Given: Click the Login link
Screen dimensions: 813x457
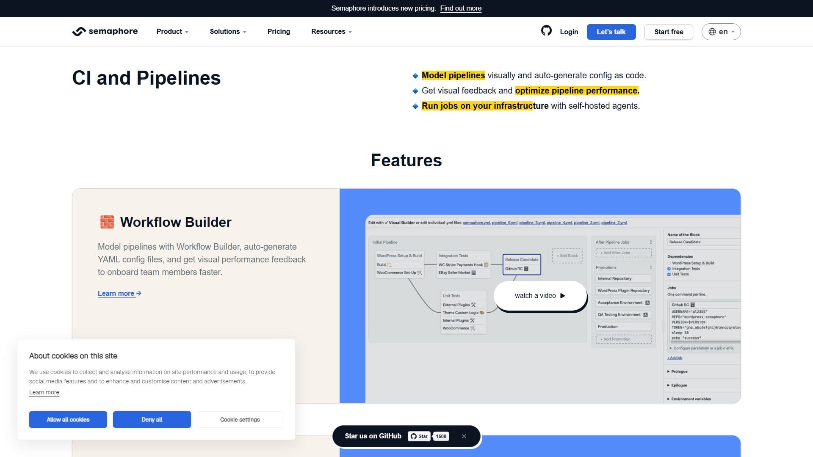Looking at the screenshot, I should [569, 32].
